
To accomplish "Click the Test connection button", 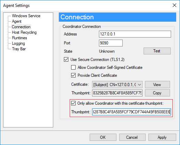I will pyautogui.click(x=157, y=51).
